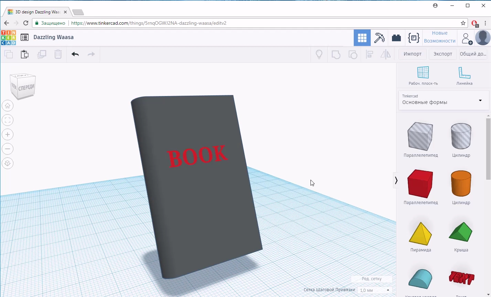Click the Ungroup shapes icon
The width and height of the screenshot is (491, 297).
(x=353, y=54)
